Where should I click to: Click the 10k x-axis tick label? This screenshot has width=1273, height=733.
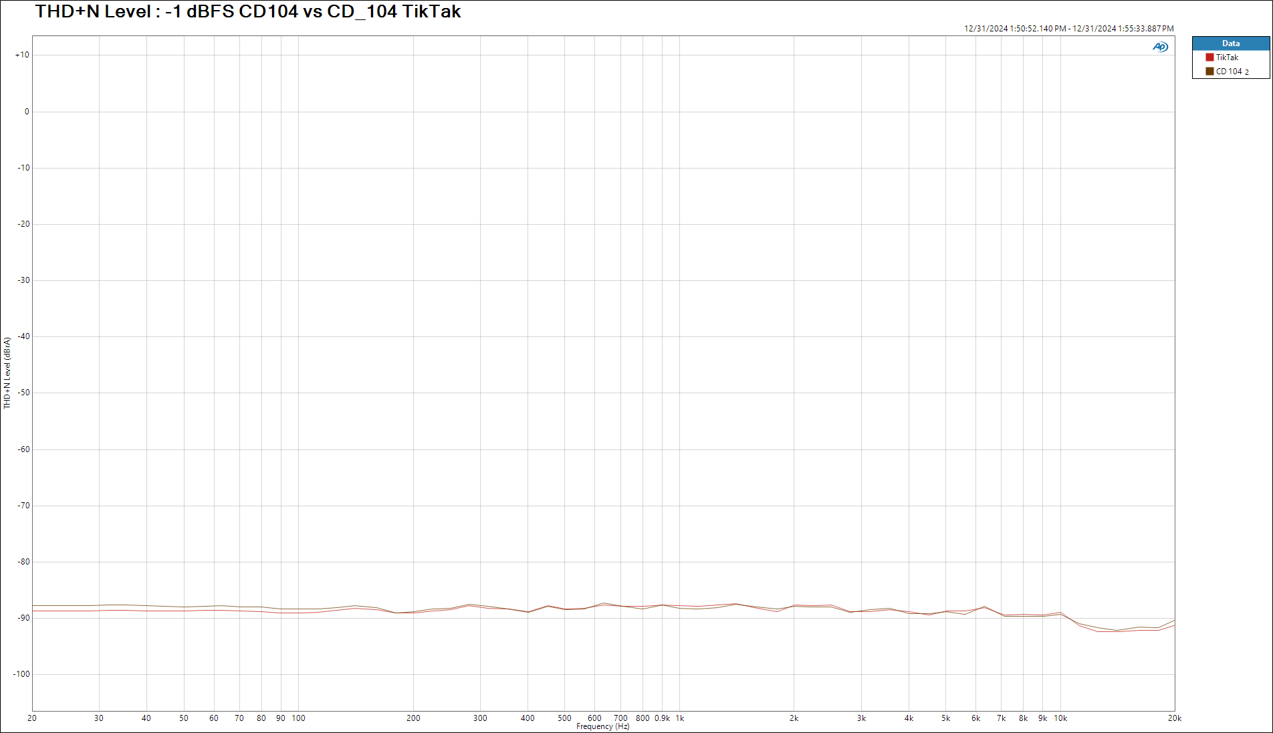point(1060,718)
